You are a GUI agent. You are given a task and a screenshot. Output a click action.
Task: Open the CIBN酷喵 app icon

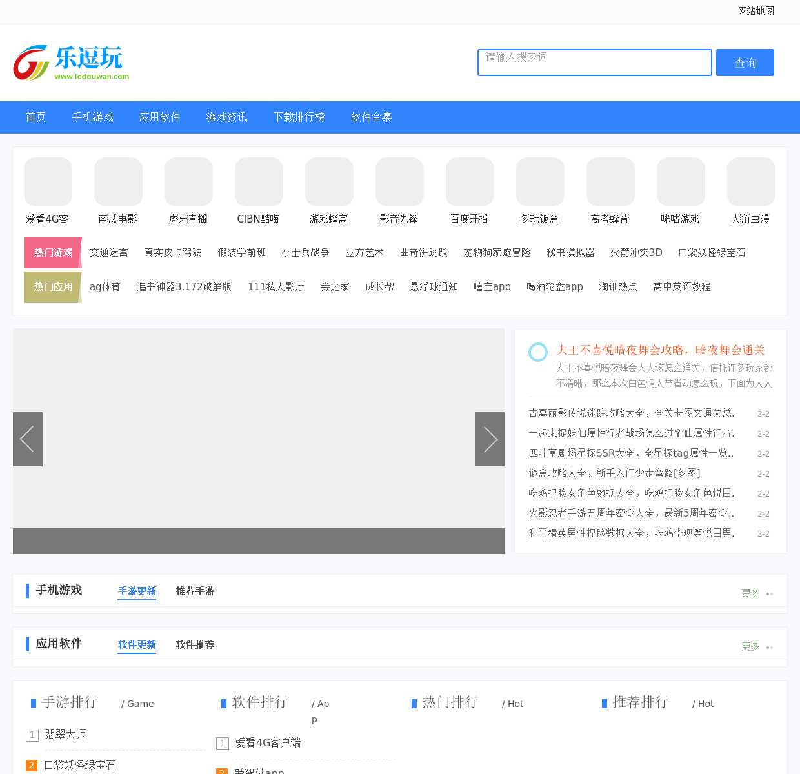[259, 182]
